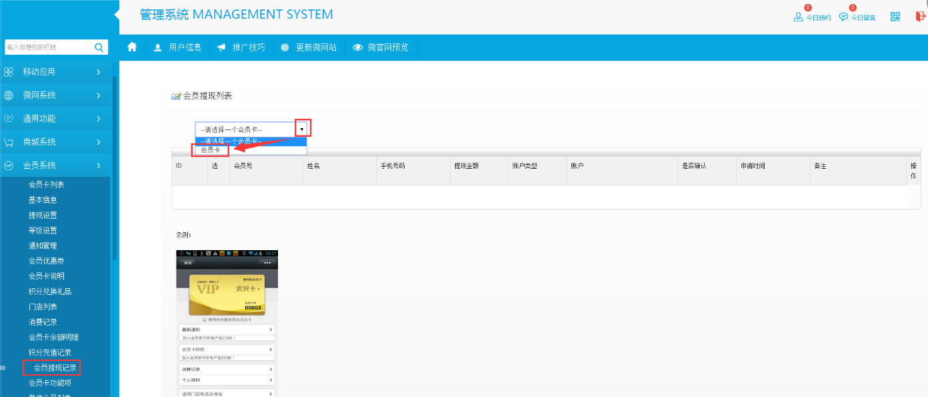Click the search magnifier icon in sidebar
Viewport: 928px width, 397px height.
coord(99,47)
